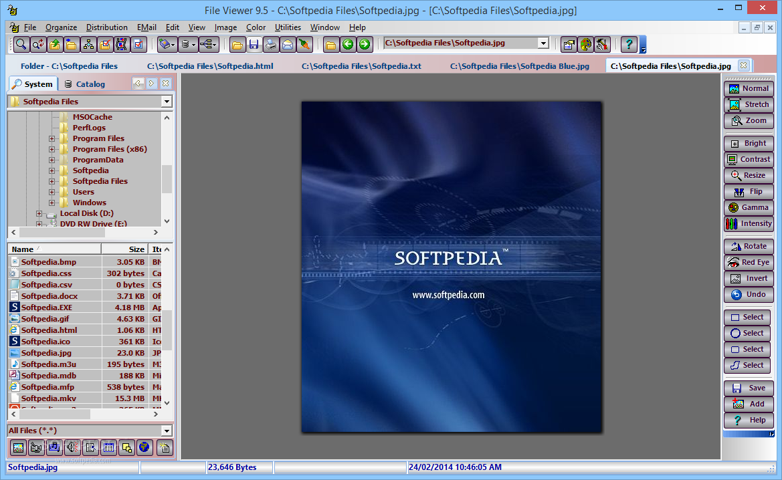The width and height of the screenshot is (782, 480).
Task: Click the speaker sound filter icon
Action: pyautogui.click(x=72, y=448)
